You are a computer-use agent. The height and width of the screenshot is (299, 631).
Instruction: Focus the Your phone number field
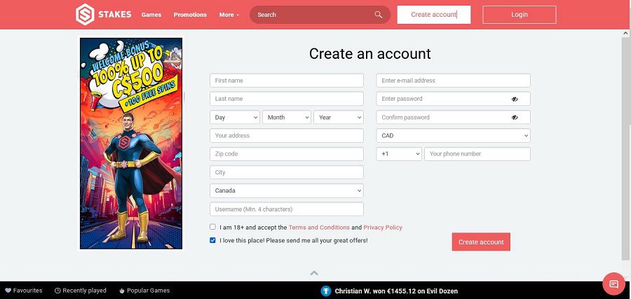(477, 154)
